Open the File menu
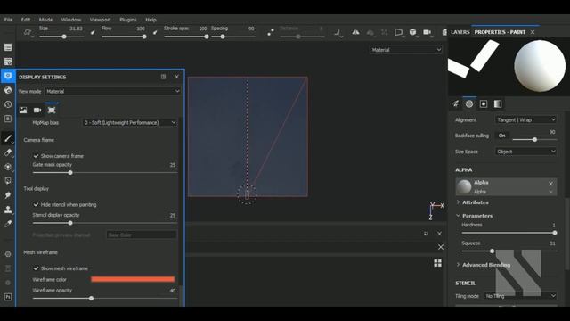 [8, 20]
